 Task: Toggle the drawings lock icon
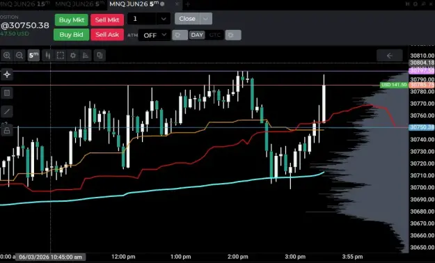7,130
